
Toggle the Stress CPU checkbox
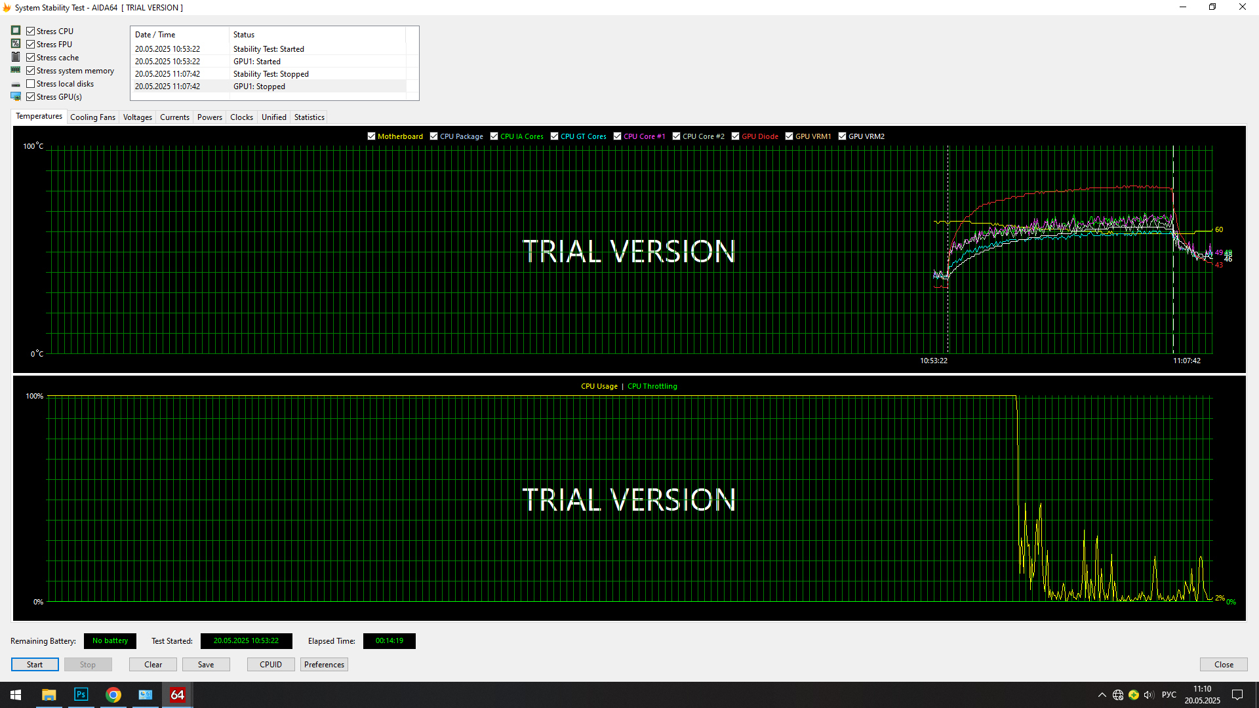[x=30, y=31]
